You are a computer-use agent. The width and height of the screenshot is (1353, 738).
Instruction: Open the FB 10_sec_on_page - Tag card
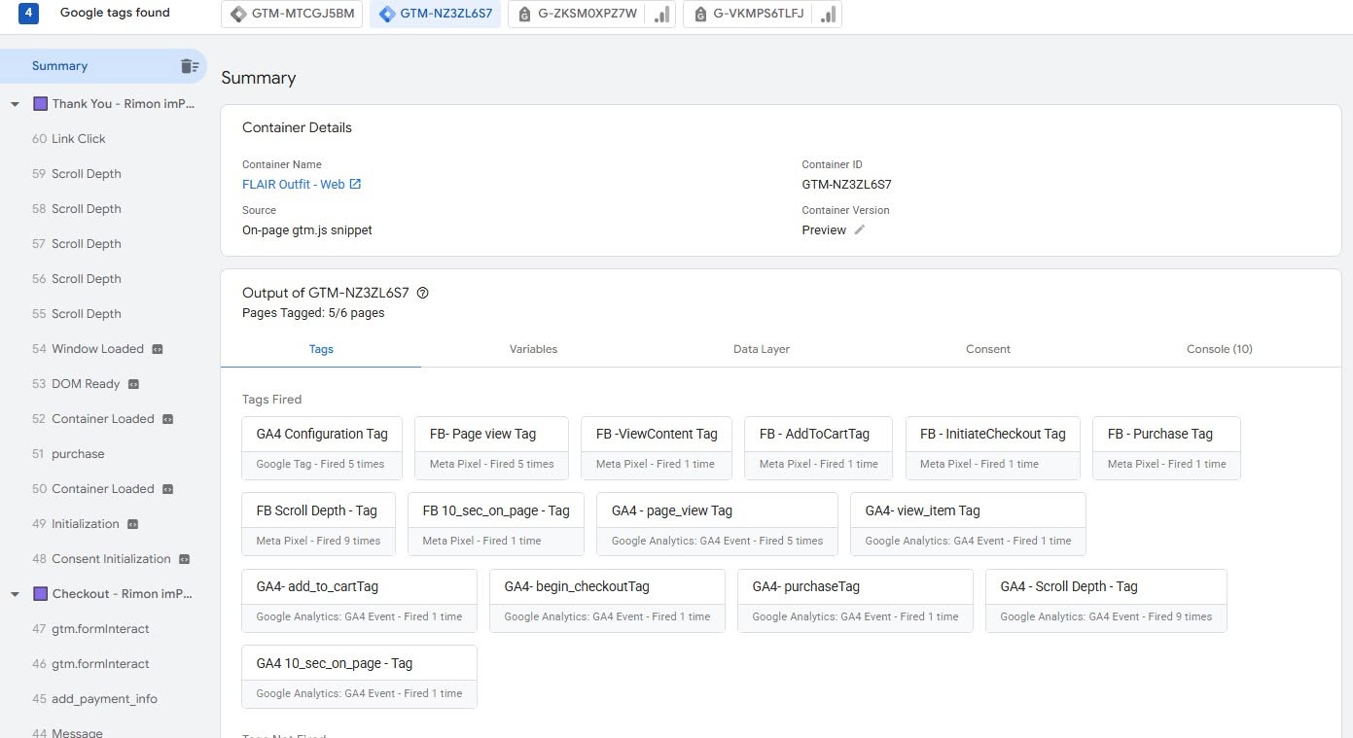pyautogui.click(x=496, y=524)
